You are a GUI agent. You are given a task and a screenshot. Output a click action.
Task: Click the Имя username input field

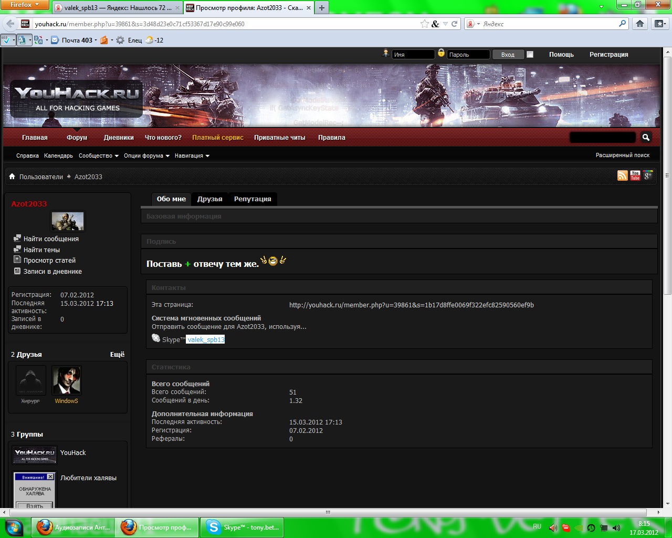[x=413, y=55]
